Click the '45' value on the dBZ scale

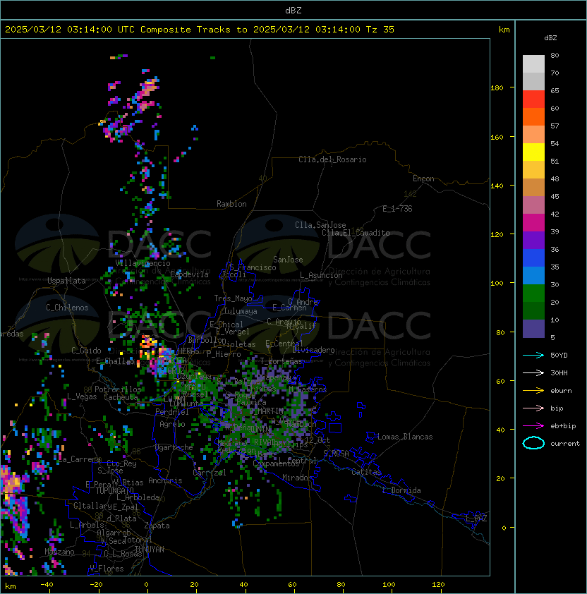[x=555, y=197]
